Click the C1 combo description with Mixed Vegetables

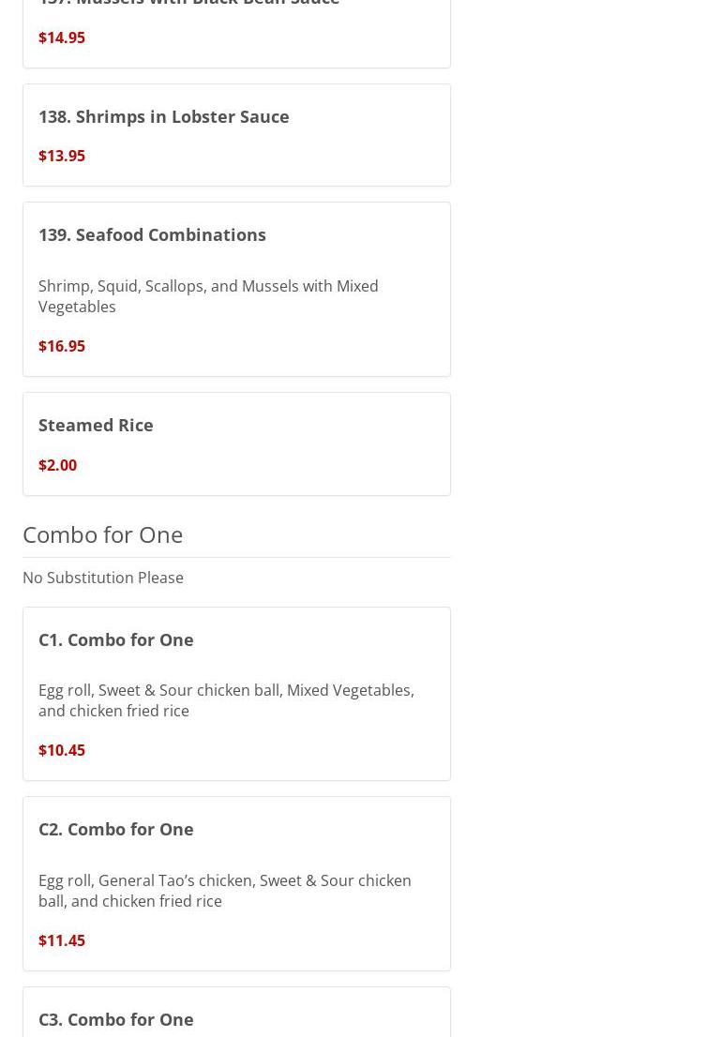(x=226, y=700)
